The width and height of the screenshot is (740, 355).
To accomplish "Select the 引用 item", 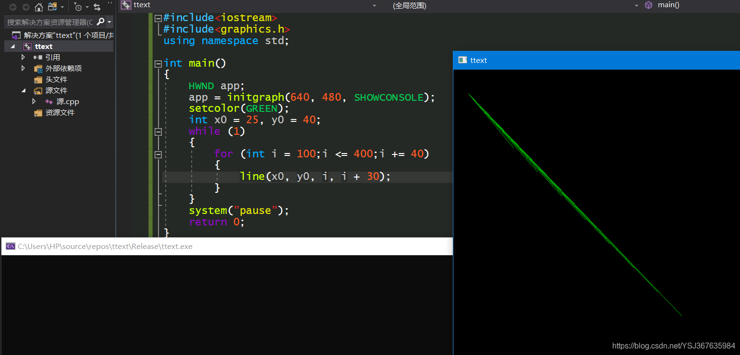I will coord(53,57).
